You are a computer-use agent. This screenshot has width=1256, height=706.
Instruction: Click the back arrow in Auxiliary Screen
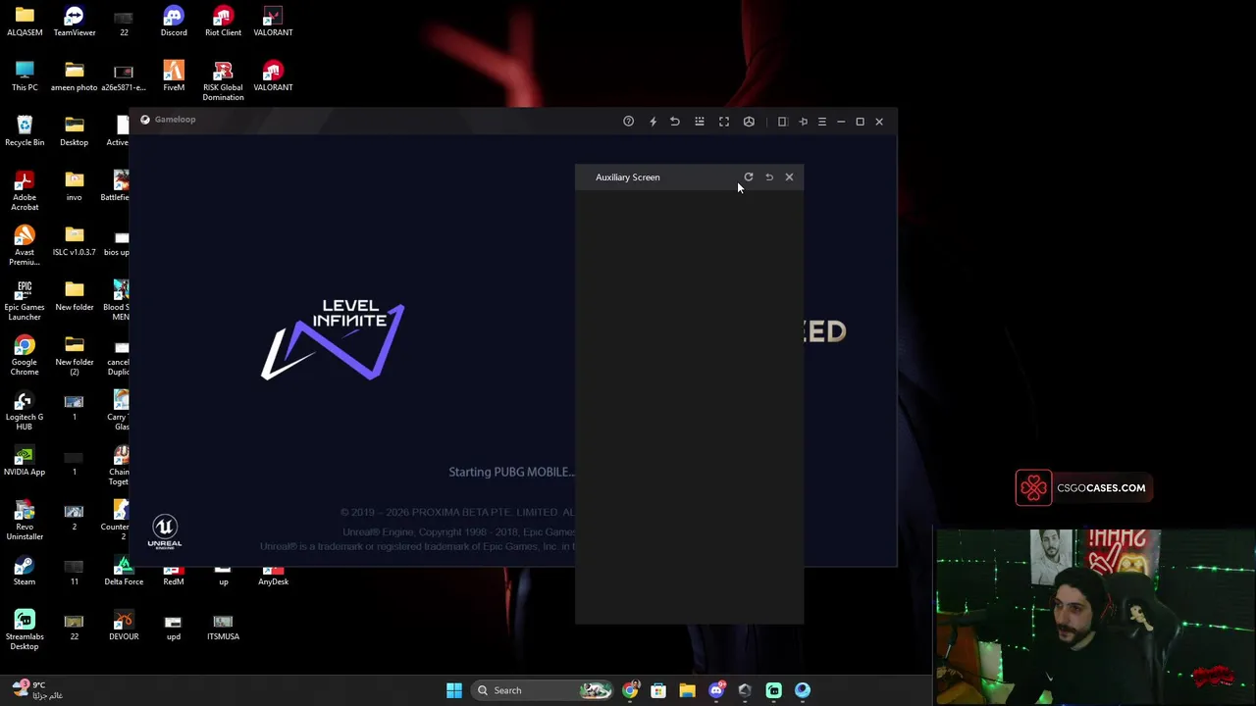769,177
